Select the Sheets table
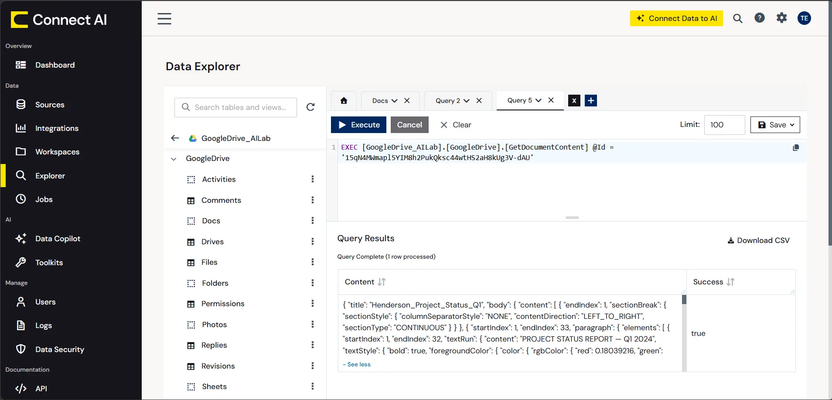This screenshot has width=832, height=400. pyautogui.click(x=214, y=386)
